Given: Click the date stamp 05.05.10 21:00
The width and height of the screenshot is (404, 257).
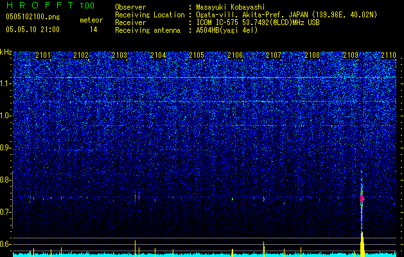Looking at the screenshot, I should pos(33,30).
